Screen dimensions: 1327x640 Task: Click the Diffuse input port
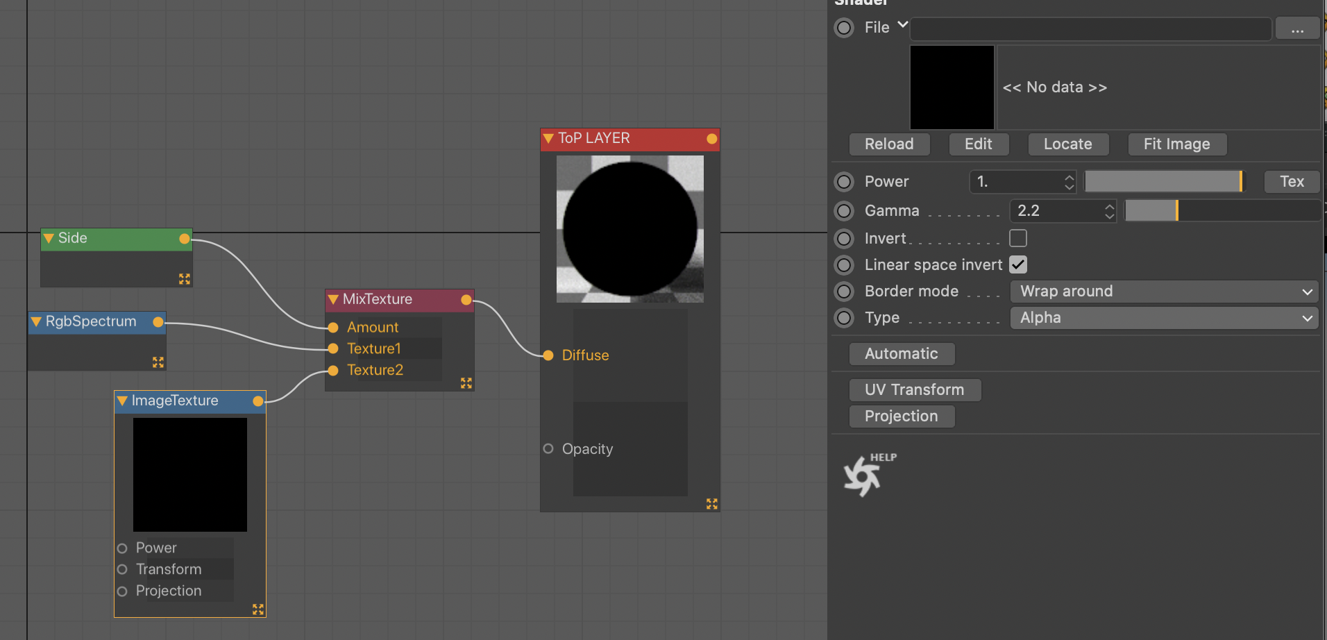click(548, 355)
